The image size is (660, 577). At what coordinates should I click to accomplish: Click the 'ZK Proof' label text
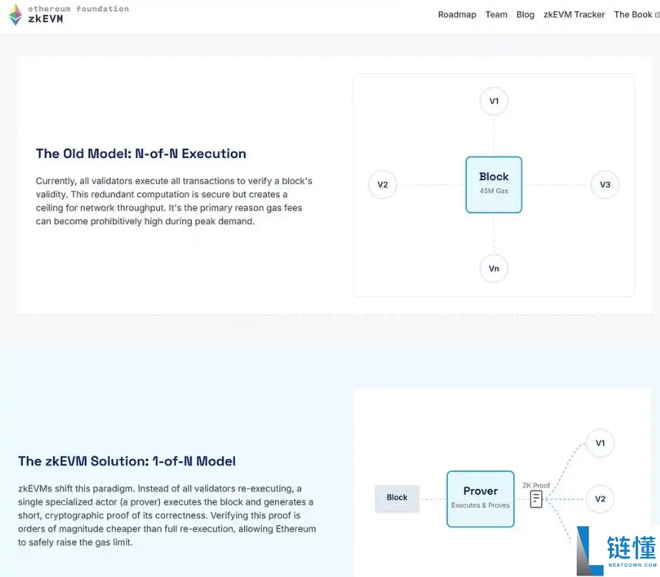[x=536, y=486]
